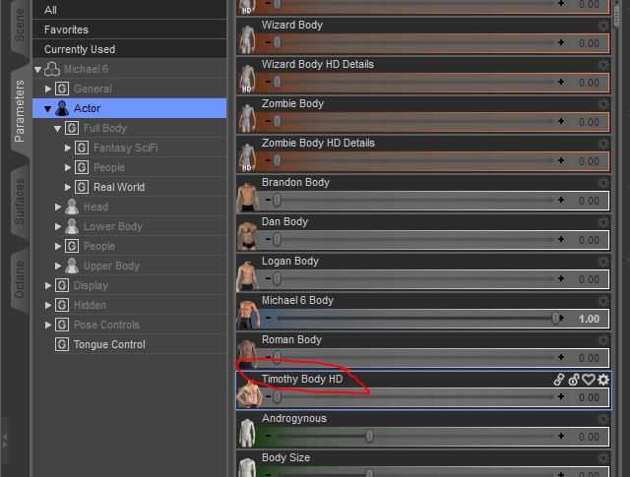Screen dimensions: 630x477
Task: Click the pane collapse arrow at left edge
Action: click(x=4, y=440)
